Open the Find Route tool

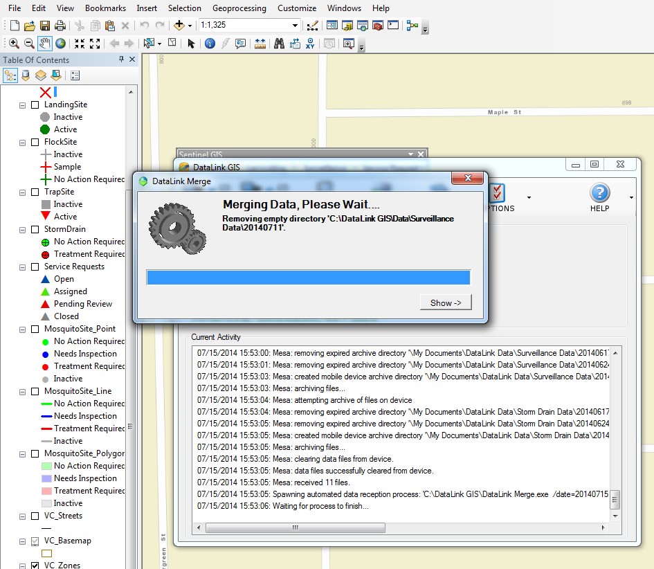pos(295,43)
